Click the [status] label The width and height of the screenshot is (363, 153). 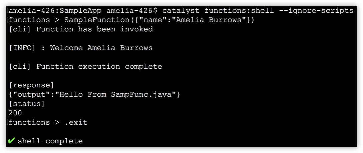(x=27, y=104)
